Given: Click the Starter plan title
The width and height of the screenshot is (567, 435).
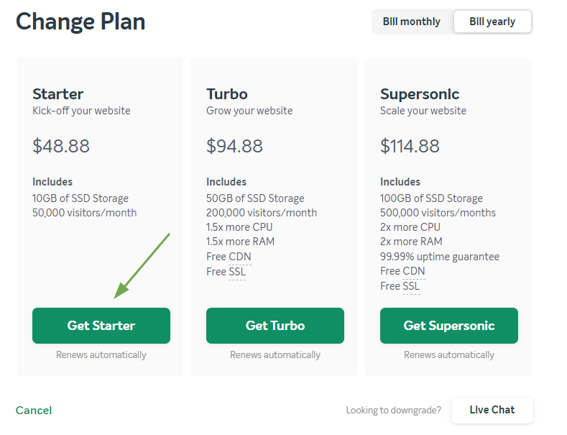Looking at the screenshot, I should pyautogui.click(x=58, y=94).
